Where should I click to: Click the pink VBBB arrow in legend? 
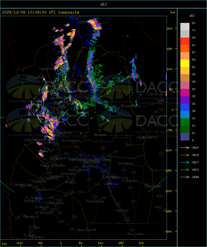(185, 177)
